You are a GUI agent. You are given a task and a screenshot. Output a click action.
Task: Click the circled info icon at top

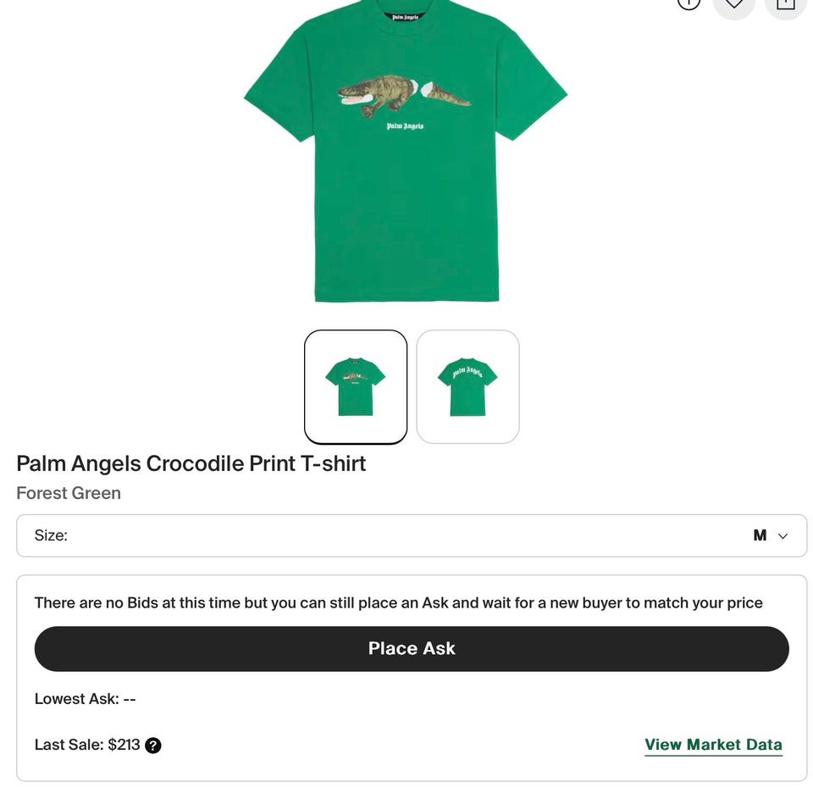[x=689, y=3]
